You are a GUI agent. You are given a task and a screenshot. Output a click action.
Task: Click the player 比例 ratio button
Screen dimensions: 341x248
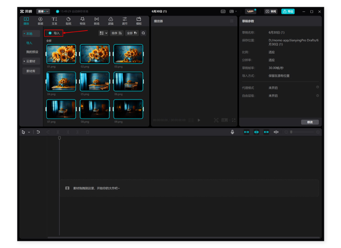[x=225, y=120]
